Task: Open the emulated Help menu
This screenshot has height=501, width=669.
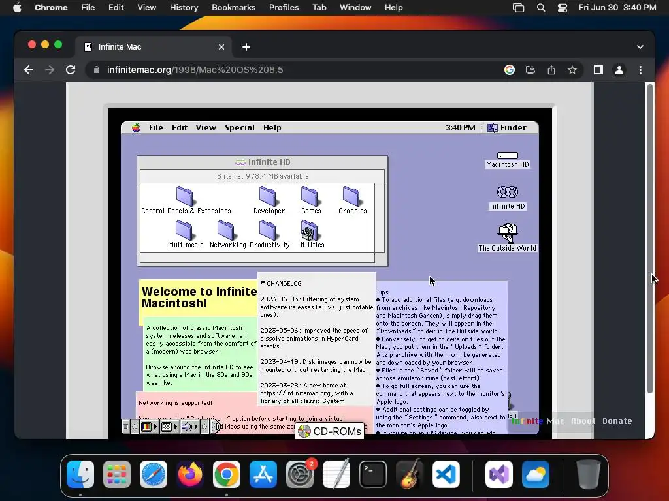Action: (x=272, y=127)
